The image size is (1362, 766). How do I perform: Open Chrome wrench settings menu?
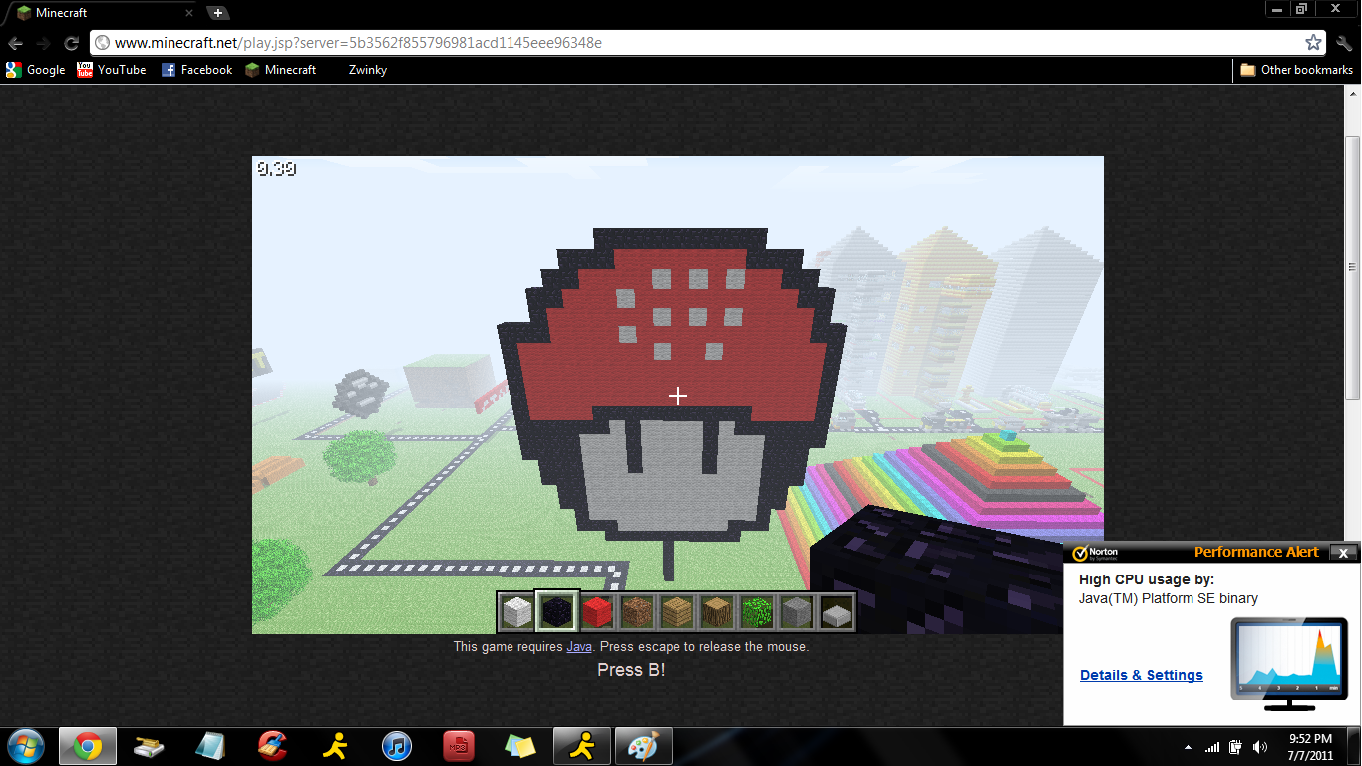click(x=1343, y=43)
